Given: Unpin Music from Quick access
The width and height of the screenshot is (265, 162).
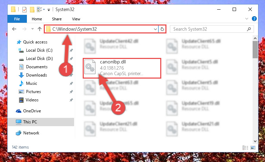Looking at the screenshot, I should (x=71, y=83).
